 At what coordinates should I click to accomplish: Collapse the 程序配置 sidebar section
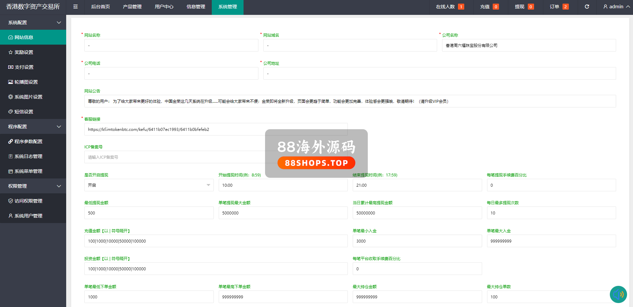coord(33,127)
